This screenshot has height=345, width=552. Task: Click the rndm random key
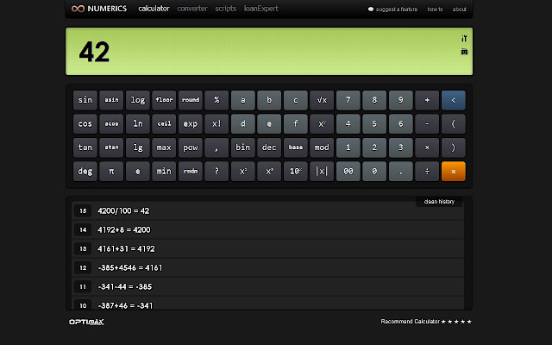pos(191,171)
